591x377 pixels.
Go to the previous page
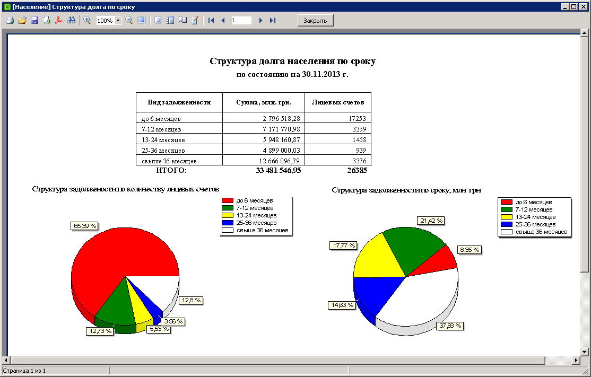click(223, 20)
